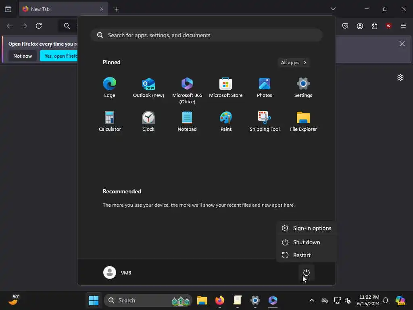Open Copilot preview from the taskbar
The width and height of the screenshot is (413, 310).
coord(400,300)
